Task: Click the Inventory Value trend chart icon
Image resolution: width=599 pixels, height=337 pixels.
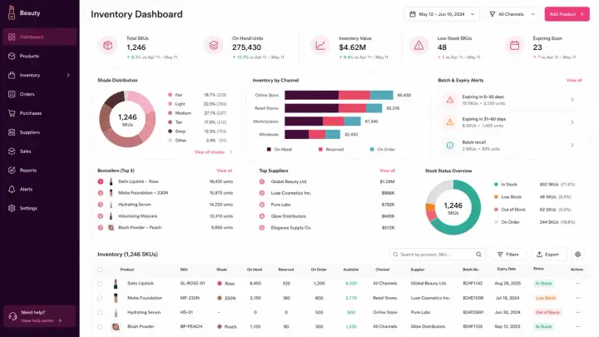Action: pyautogui.click(x=320, y=46)
